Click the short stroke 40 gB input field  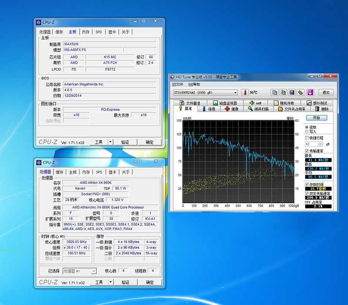click(312, 144)
